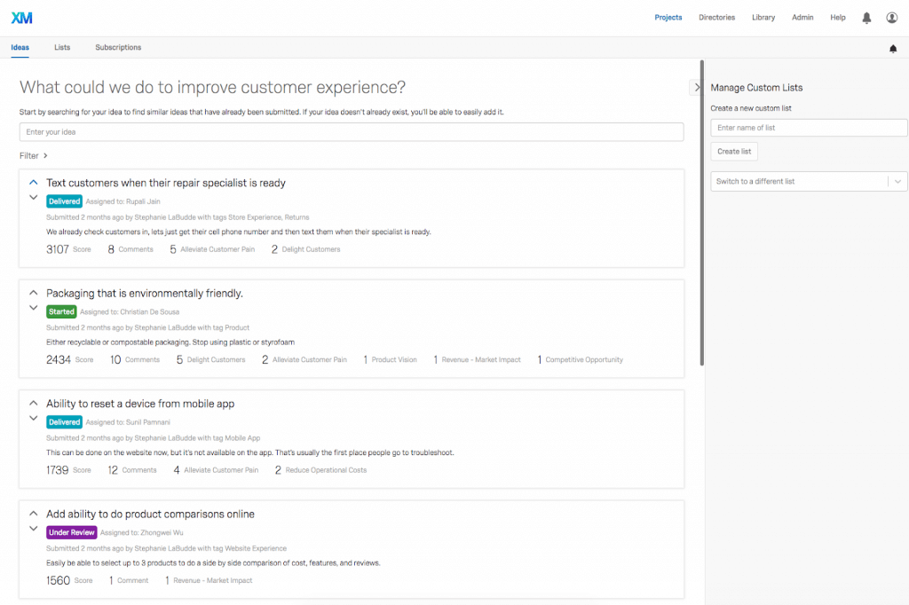Downvote 'Add ability to do product comparisons' idea
The height and width of the screenshot is (605, 909).
pos(34,529)
